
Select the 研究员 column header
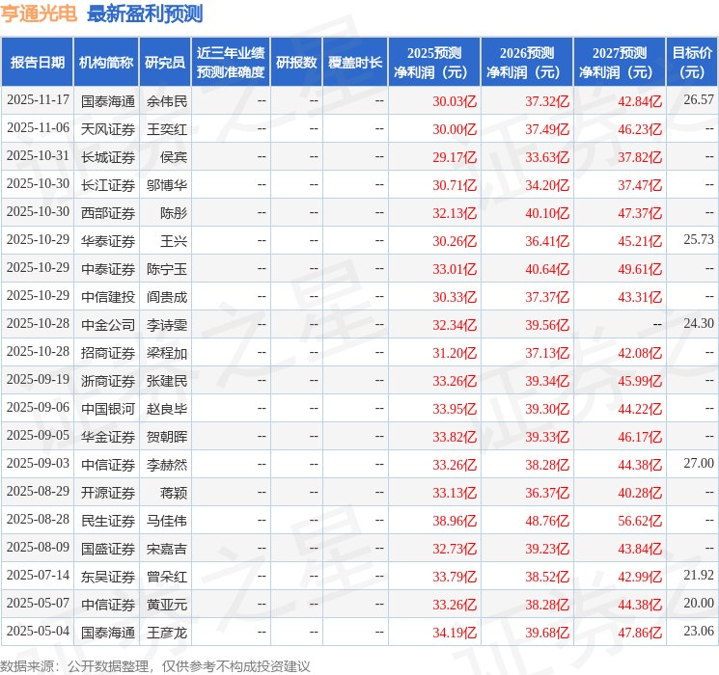click(165, 62)
